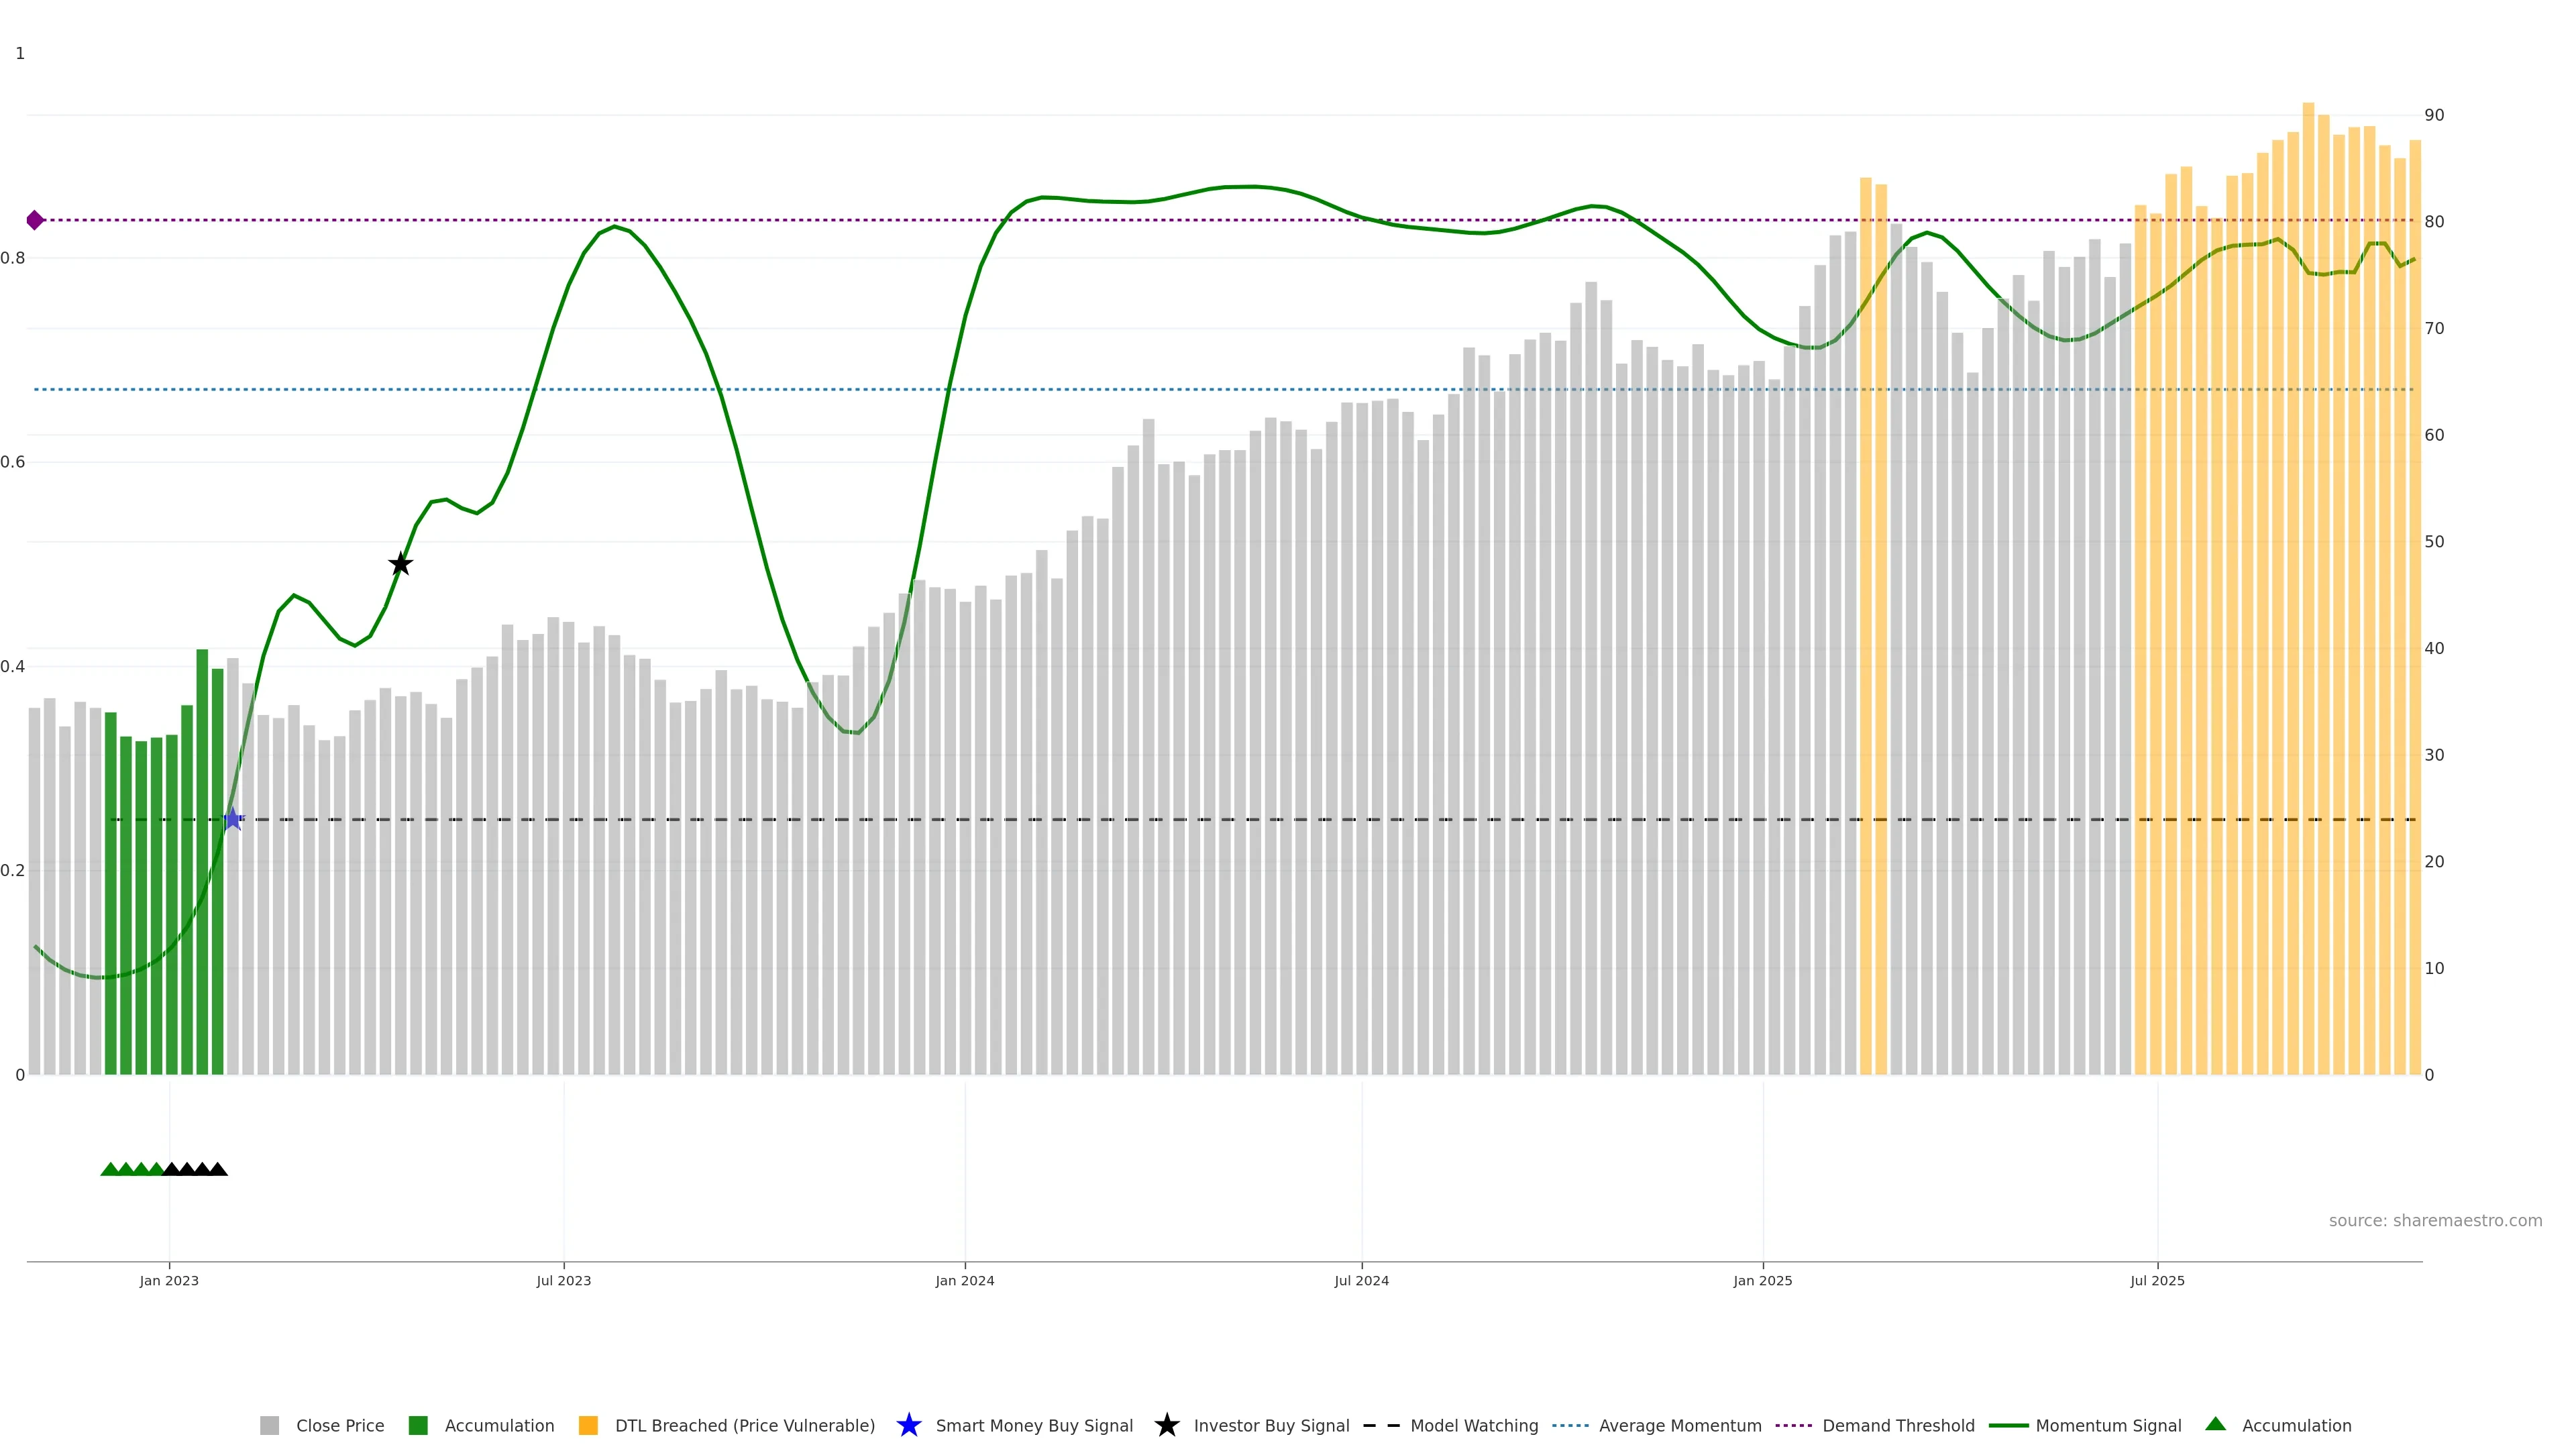
Task: Click the orange DTL Breached legend square
Action: coord(588,1425)
